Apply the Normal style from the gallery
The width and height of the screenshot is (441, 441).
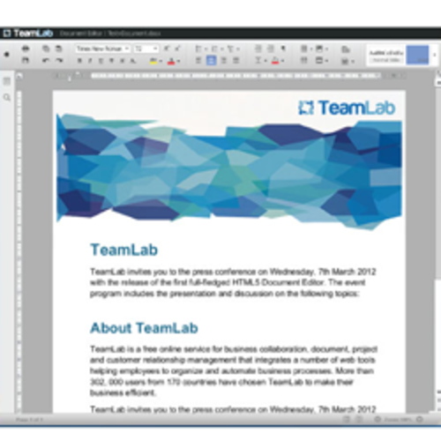click(x=386, y=55)
